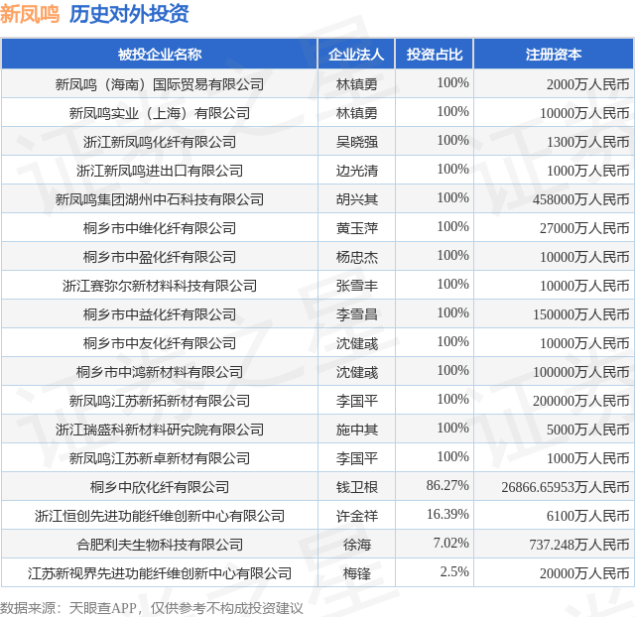This screenshot has width=635, height=617.
Task: Click registered capital 458000万人民币
Action: pyautogui.click(x=580, y=199)
